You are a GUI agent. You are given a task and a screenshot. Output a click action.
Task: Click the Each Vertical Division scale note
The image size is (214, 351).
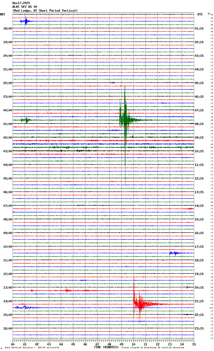click(32, 348)
